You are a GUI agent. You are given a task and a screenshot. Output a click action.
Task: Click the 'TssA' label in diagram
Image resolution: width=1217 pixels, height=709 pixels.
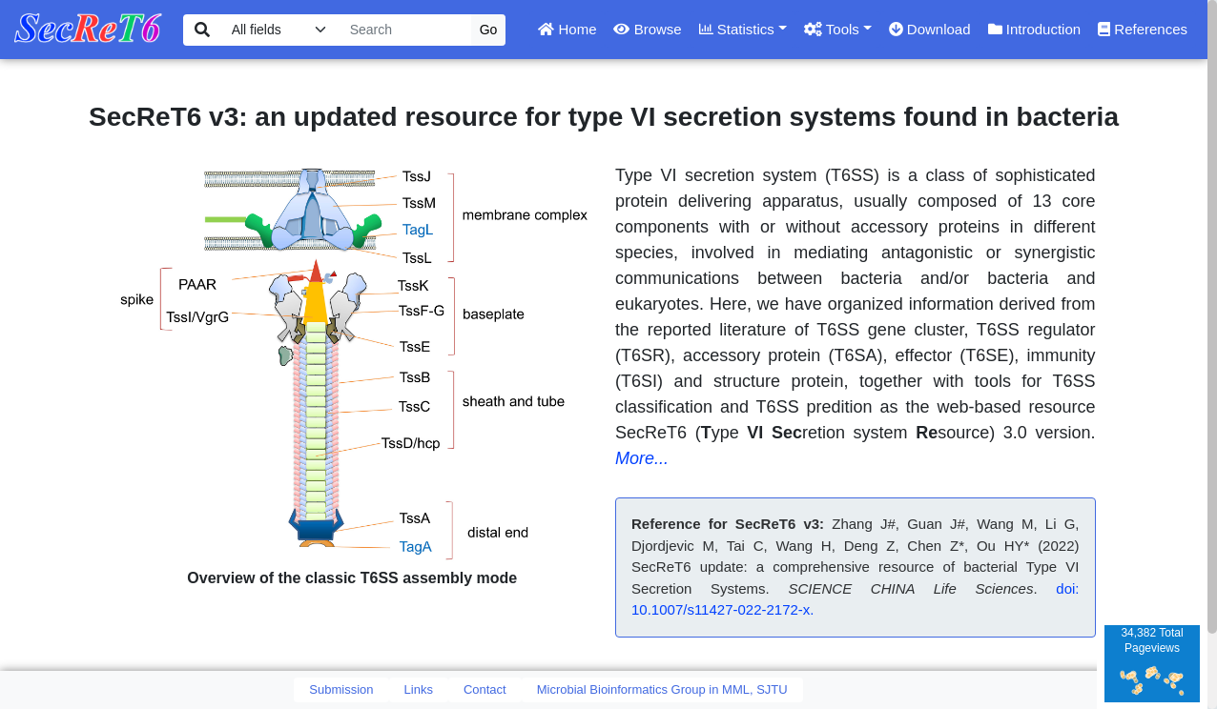click(415, 518)
